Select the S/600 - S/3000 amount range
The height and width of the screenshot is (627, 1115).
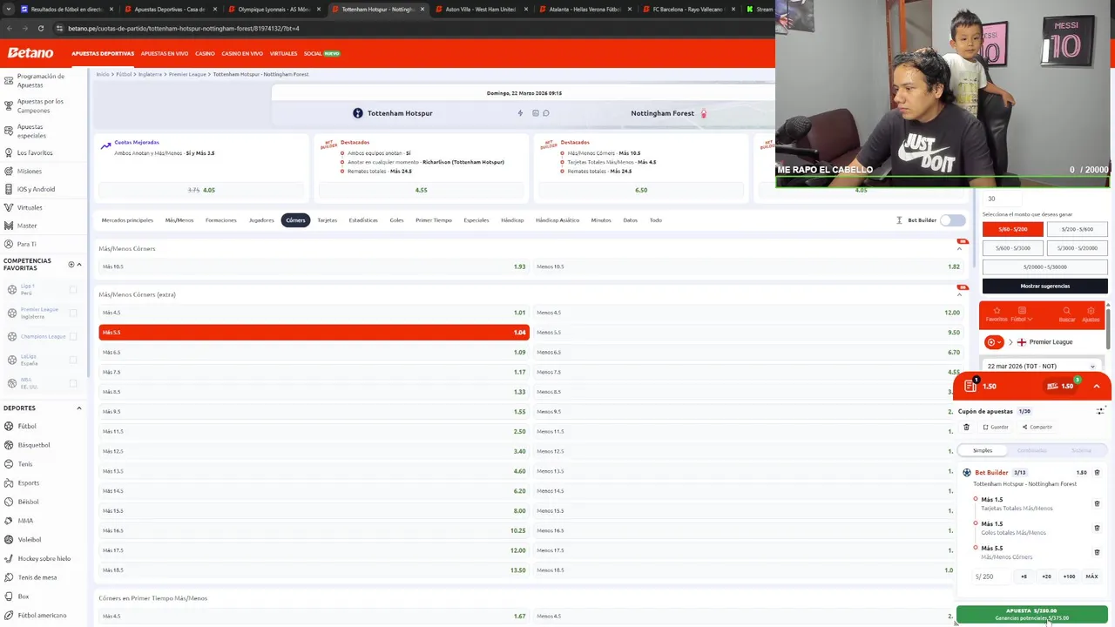1012,248
